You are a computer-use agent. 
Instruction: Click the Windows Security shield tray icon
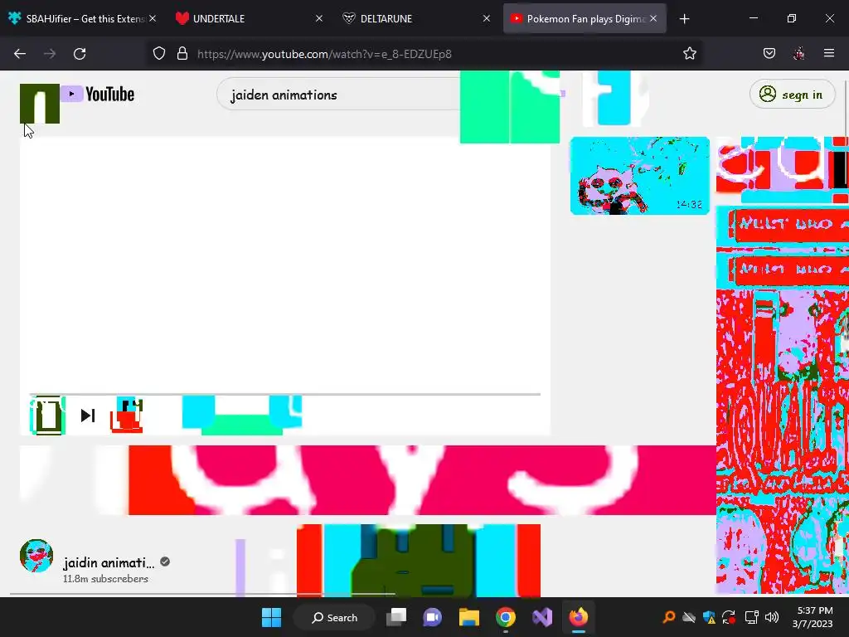point(710,617)
